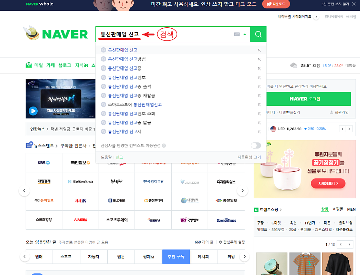The height and width of the screenshot is (275, 360).
Task: Open 시사IN news outlet
Action: 80,200
